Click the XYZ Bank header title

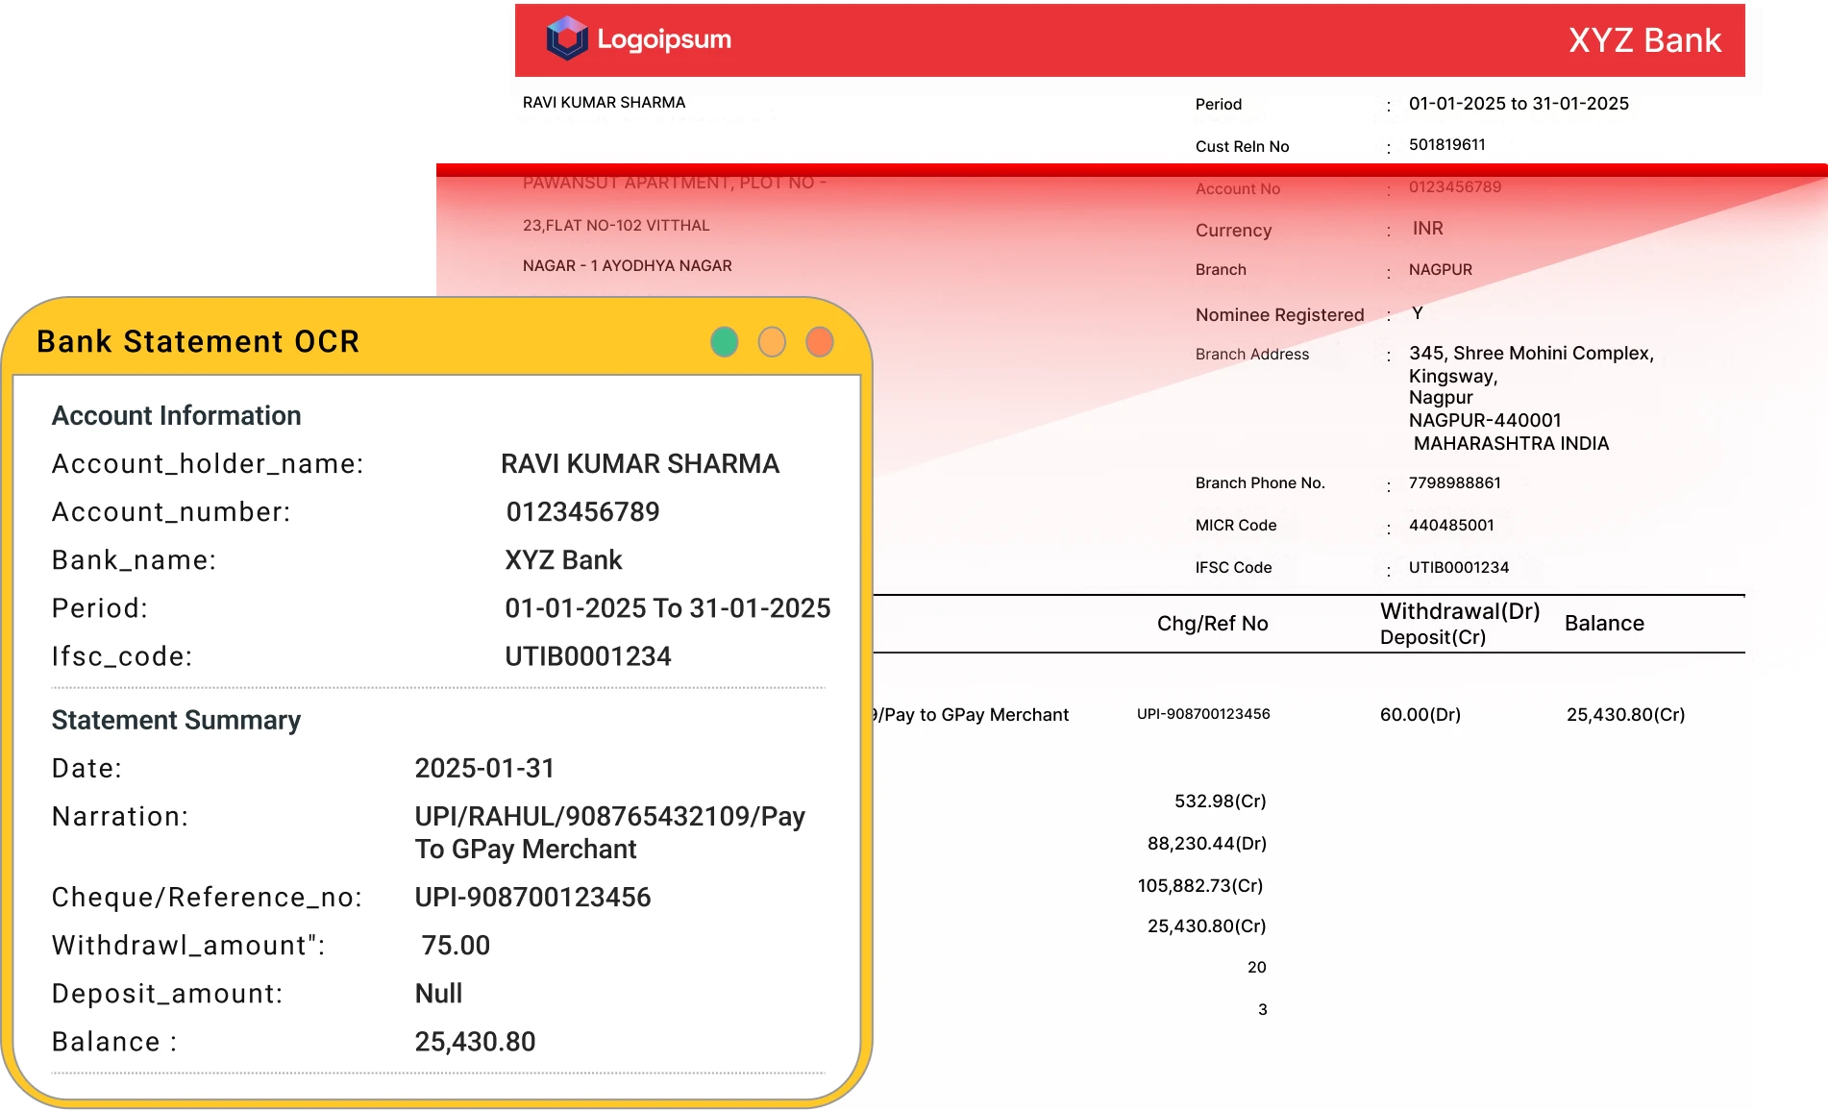click(1643, 40)
